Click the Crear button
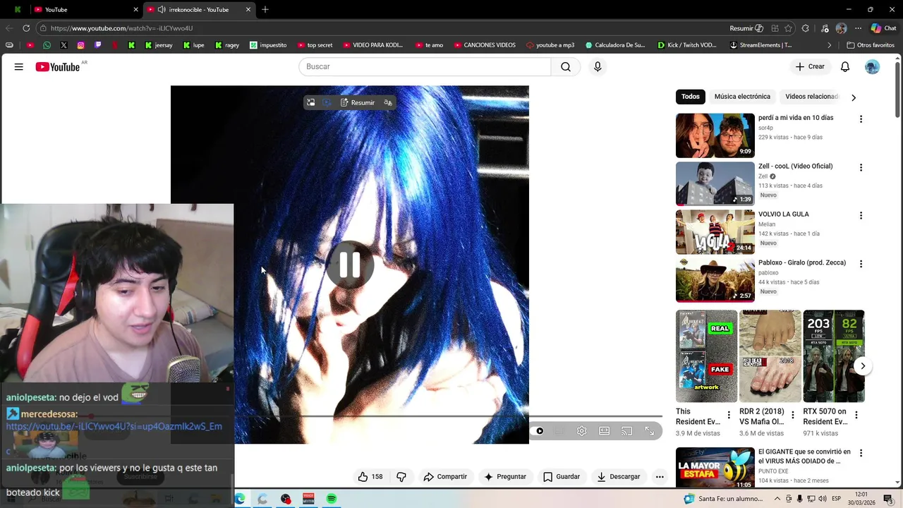The width and height of the screenshot is (903, 508). pos(809,66)
